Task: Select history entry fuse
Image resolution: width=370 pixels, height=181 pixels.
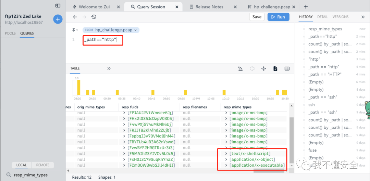Action: click(312, 150)
